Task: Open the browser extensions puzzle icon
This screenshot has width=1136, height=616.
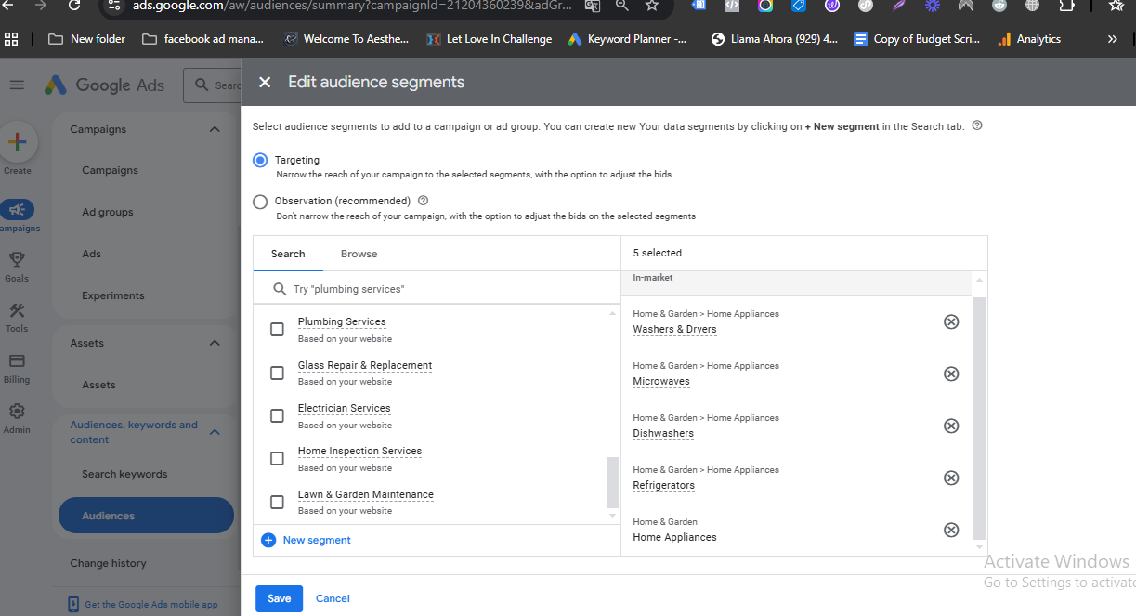Action: (x=1066, y=6)
